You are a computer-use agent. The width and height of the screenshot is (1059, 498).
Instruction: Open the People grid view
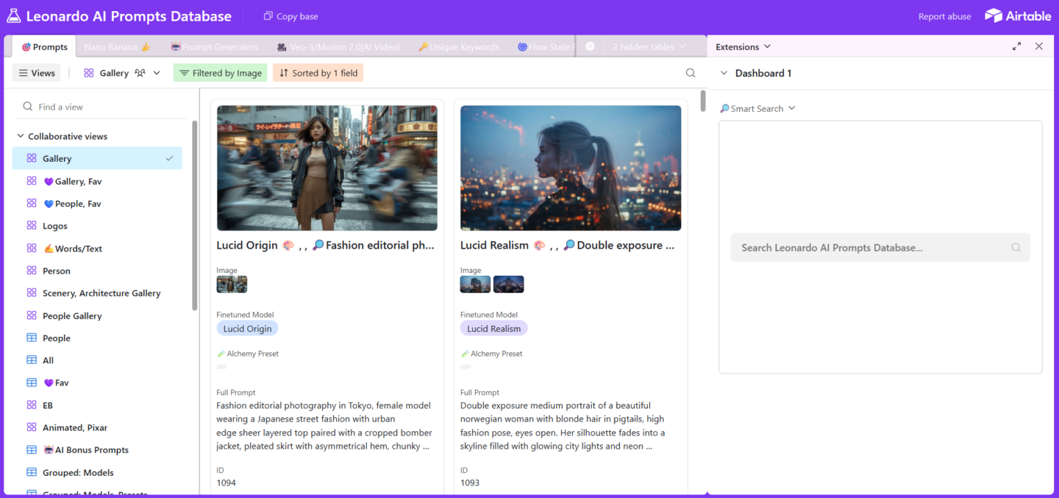click(x=57, y=338)
